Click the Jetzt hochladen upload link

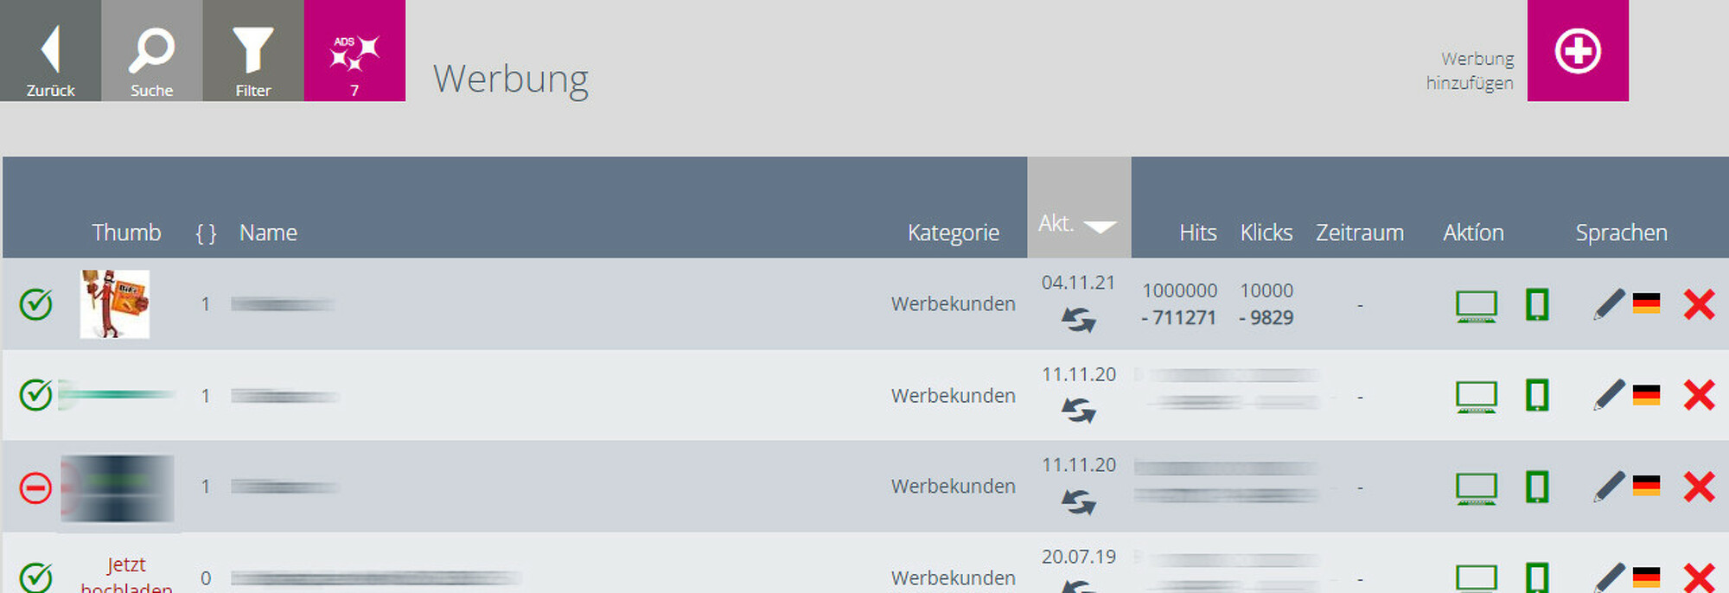click(x=126, y=574)
